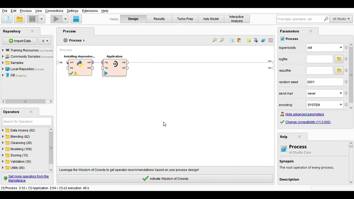This screenshot has width=354, height=199.
Task: Switch to the Results view
Action: [x=159, y=19]
